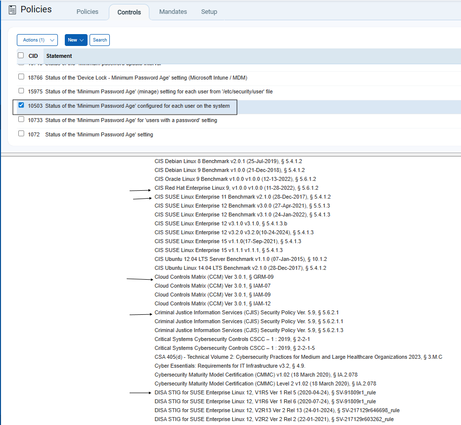Select the '/etc/security/user' minage statement row

pyautogui.click(x=159, y=91)
